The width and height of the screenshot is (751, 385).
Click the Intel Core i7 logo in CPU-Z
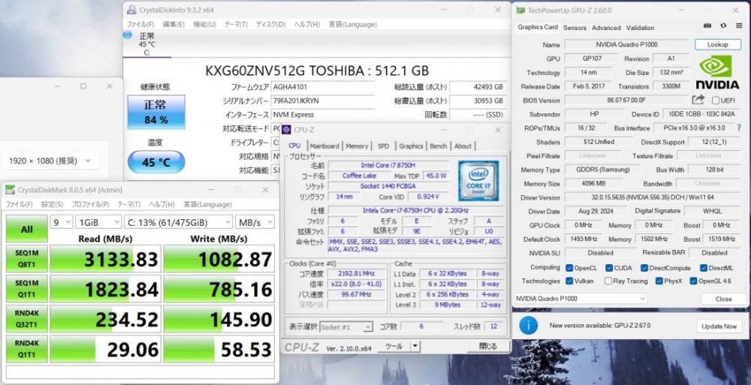tap(478, 181)
